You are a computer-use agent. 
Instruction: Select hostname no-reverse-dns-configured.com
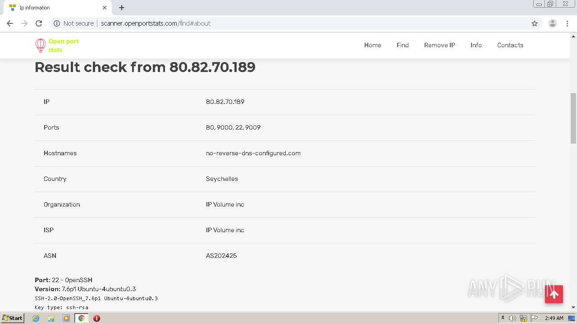tap(253, 153)
